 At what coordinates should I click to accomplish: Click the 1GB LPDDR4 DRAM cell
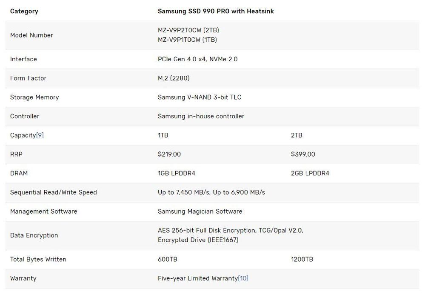coord(177,174)
